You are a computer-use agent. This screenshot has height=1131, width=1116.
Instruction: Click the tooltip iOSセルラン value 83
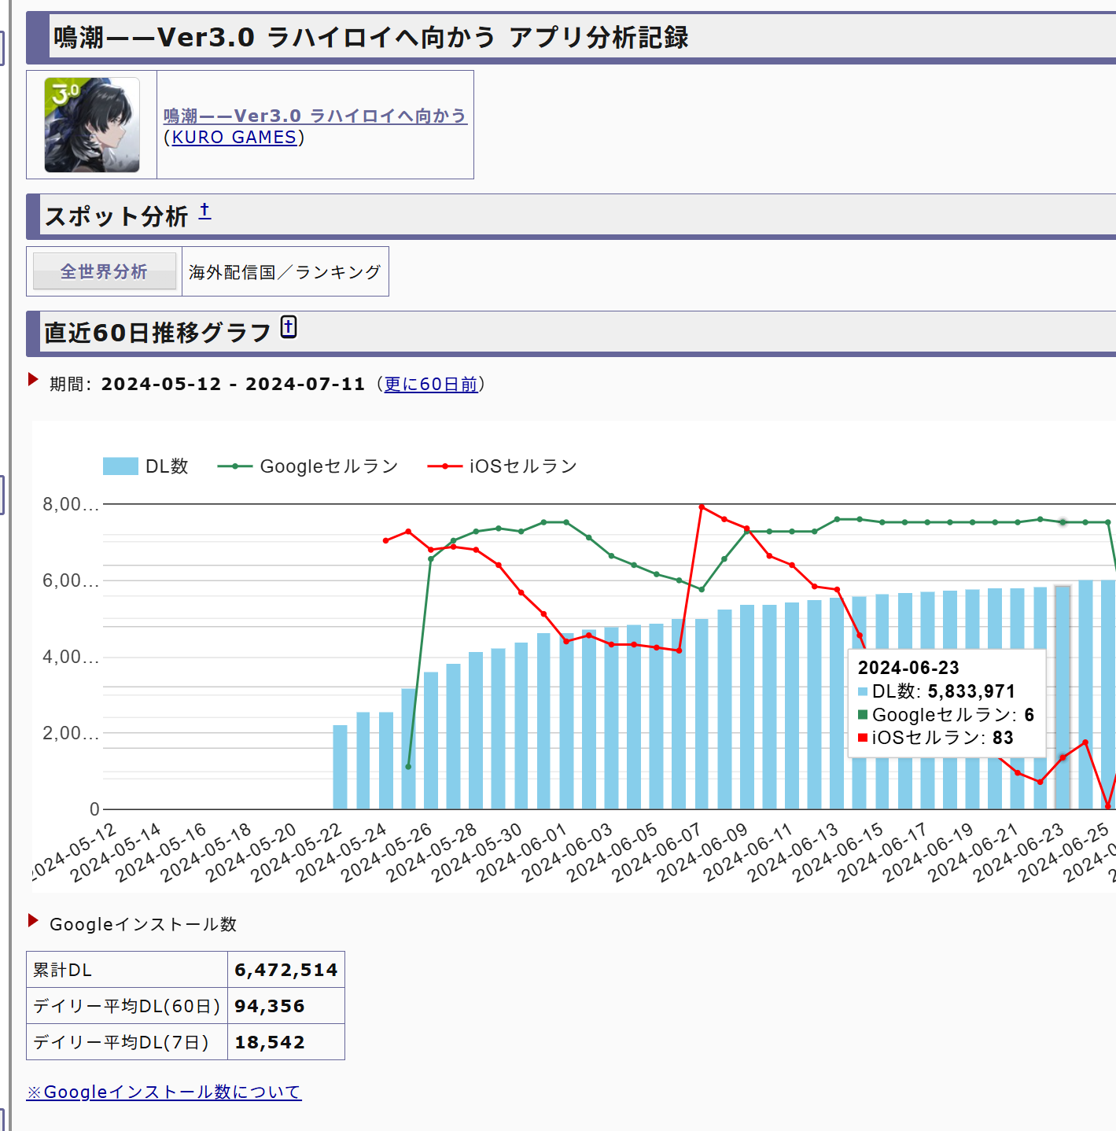coord(1003,738)
